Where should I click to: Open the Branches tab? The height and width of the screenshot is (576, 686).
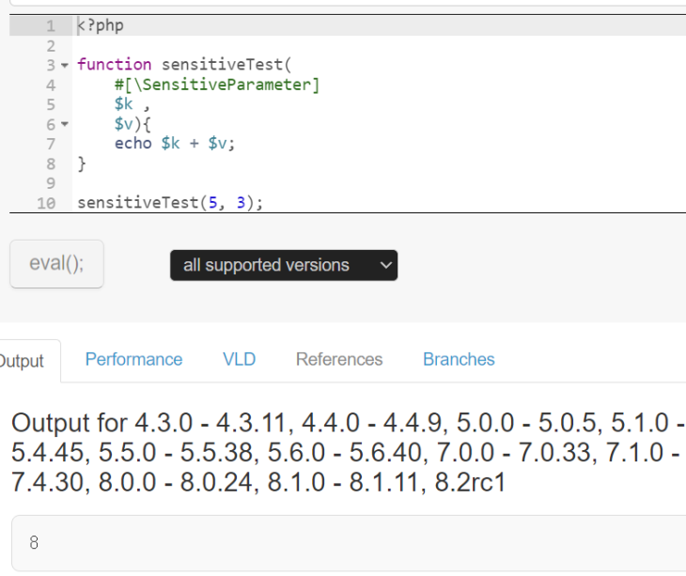tap(459, 359)
